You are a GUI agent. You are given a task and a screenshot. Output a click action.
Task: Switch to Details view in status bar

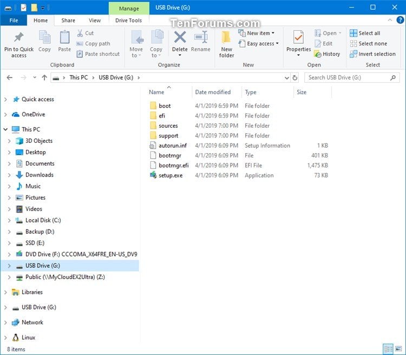(388, 349)
